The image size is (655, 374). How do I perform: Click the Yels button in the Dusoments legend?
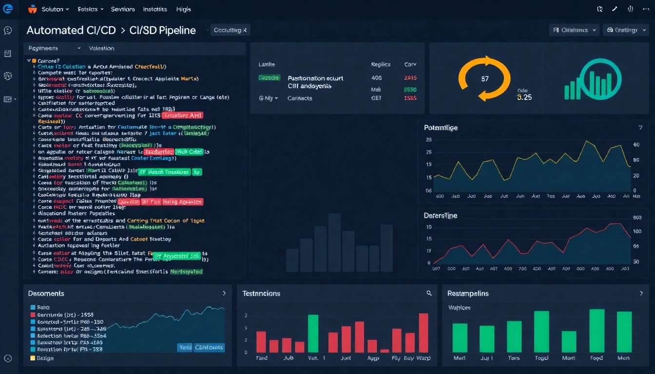click(x=184, y=347)
